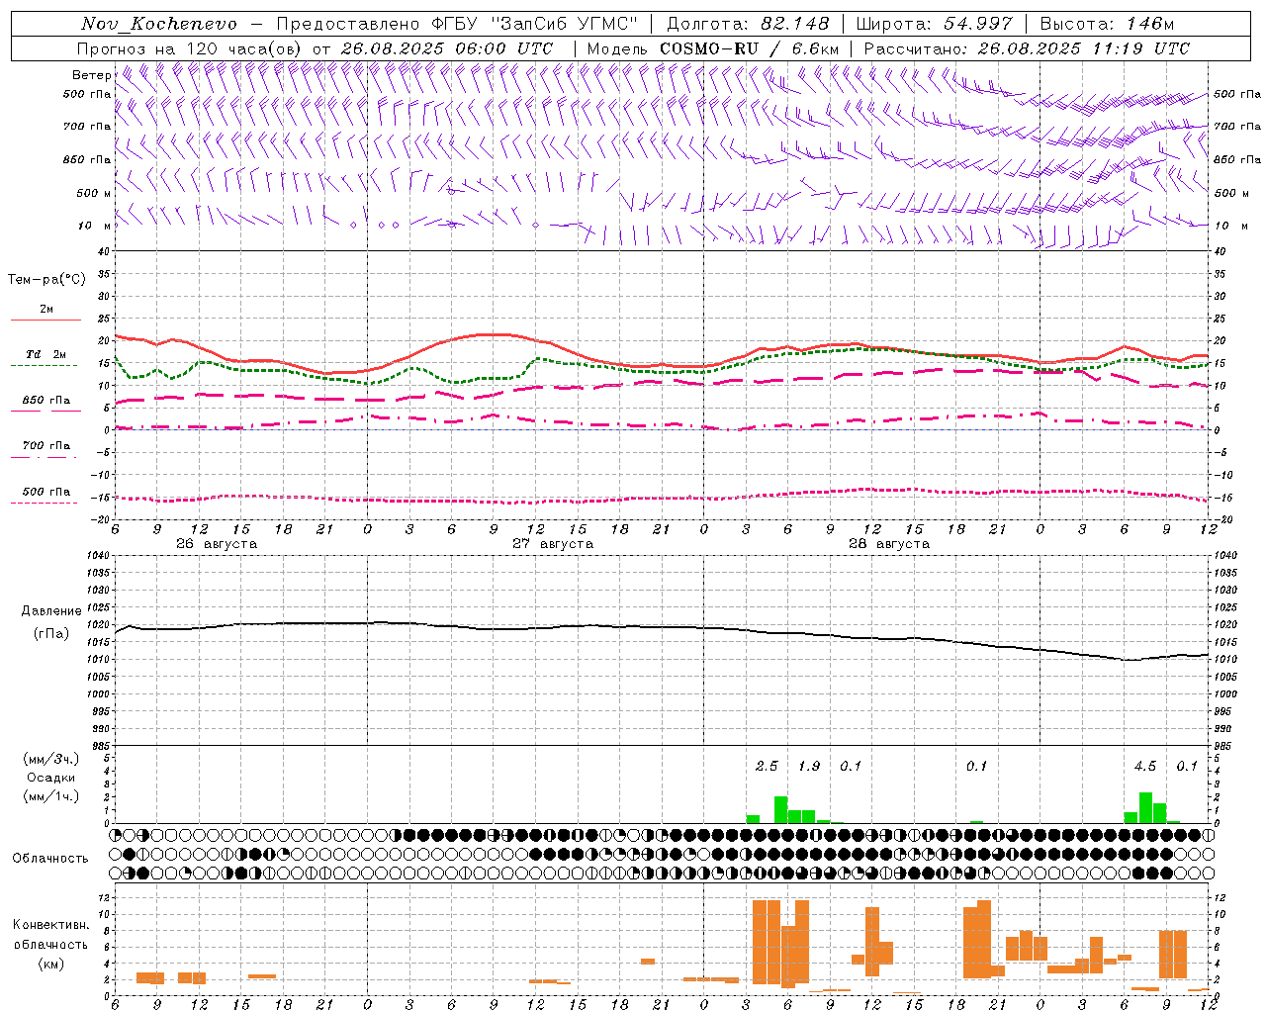The height and width of the screenshot is (1013, 1266).
Task: Click the 28 августа date label
Action: coord(889,544)
